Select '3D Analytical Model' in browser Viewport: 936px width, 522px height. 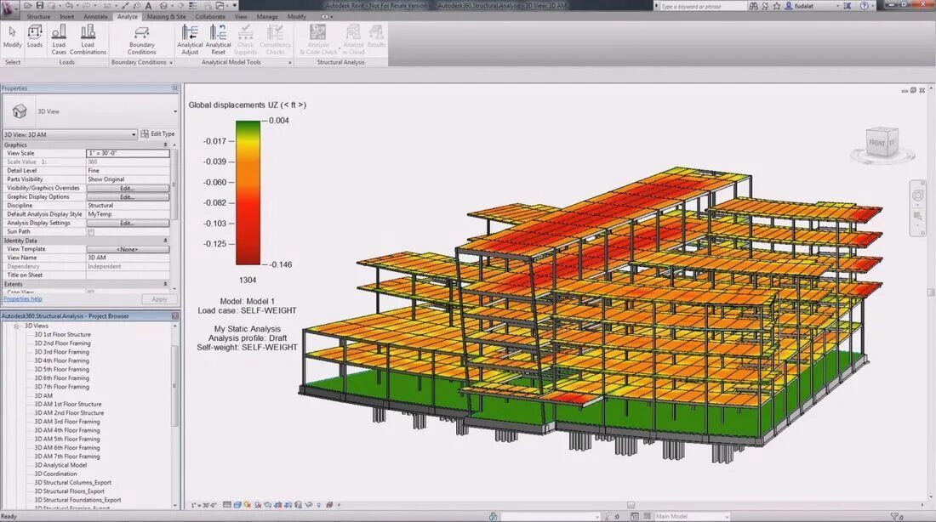click(60, 465)
